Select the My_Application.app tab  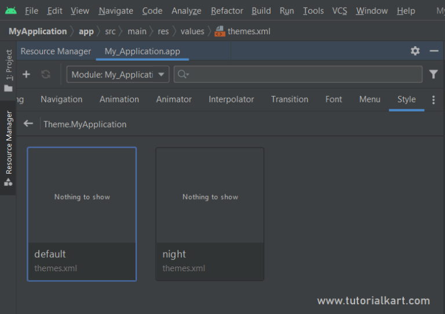142,51
